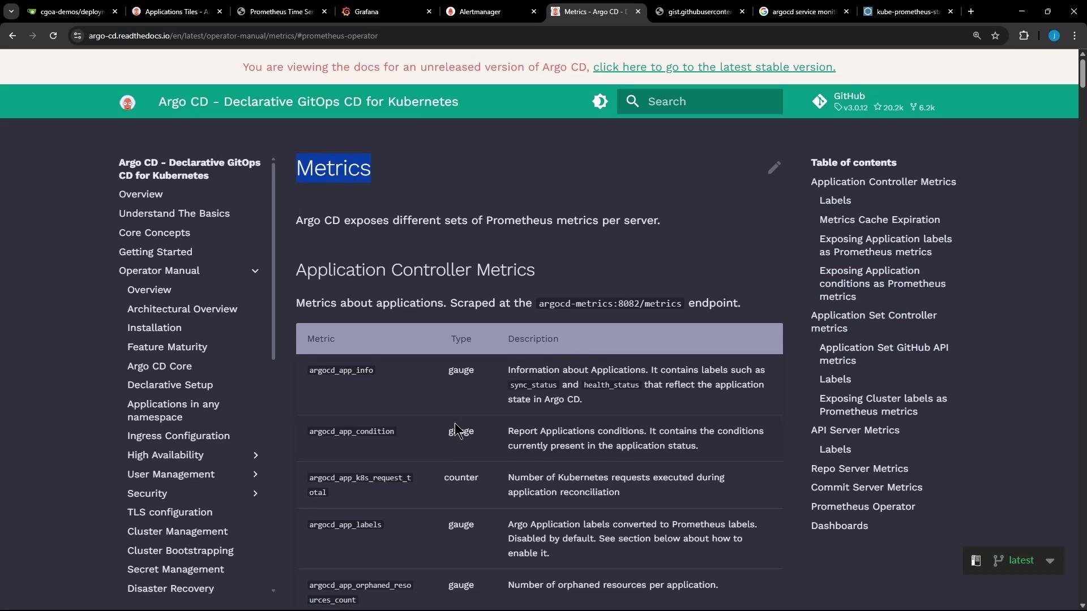This screenshot has height=611, width=1087.
Task: Jump to Metrics Cache Expiration section
Action: [879, 220]
